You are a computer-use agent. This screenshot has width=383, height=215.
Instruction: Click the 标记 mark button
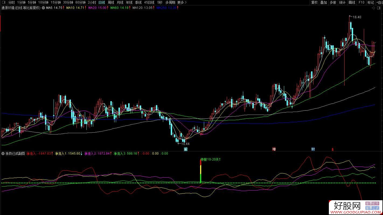371,2
